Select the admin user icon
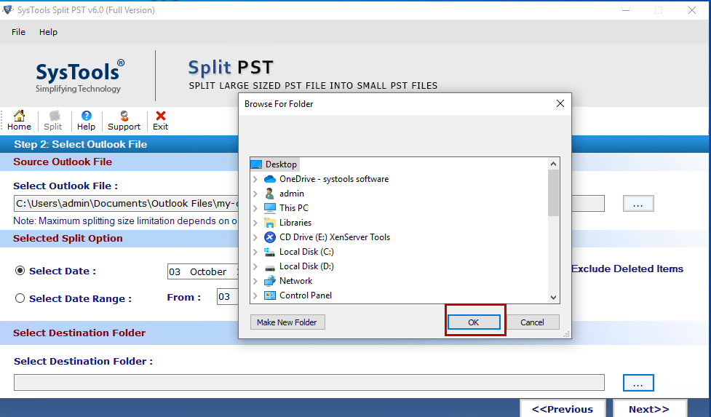The width and height of the screenshot is (711, 417). click(x=270, y=194)
